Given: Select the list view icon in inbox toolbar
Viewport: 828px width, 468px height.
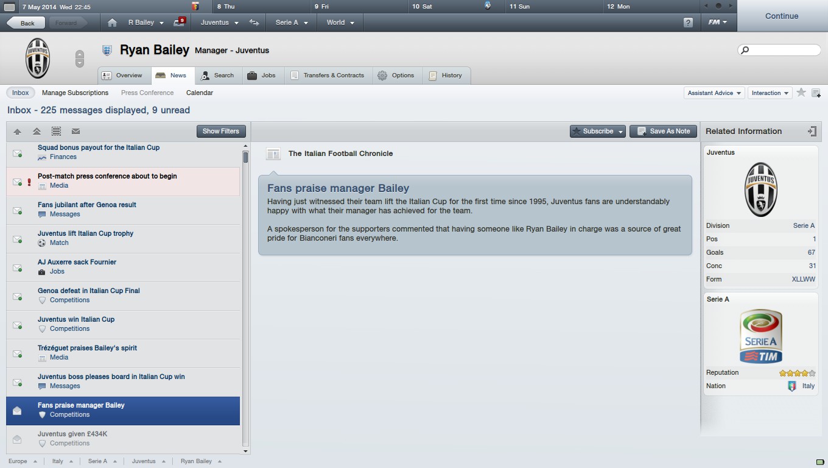Looking at the screenshot, I should point(56,131).
